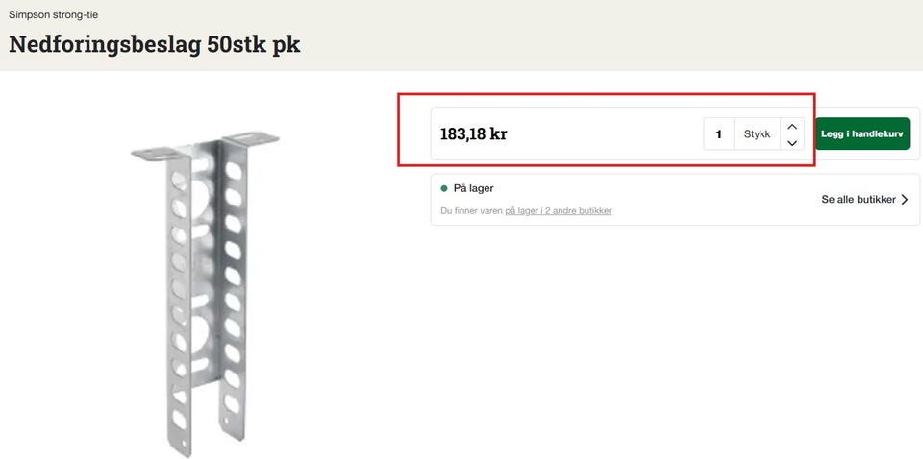This screenshot has width=923, height=459.
Task: Click the 183,18 kr price text
Action: pyautogui.click(x=473, y=134)
